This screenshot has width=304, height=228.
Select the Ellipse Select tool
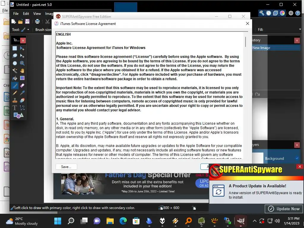[x=15, y=63]
